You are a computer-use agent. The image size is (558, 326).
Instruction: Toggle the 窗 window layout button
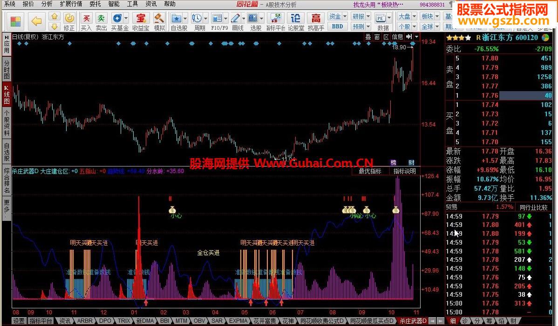pos(377,37)
